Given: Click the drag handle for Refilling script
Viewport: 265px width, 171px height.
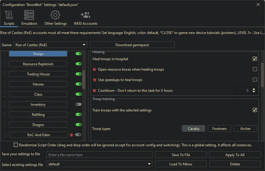Looking at the screenshot, I should [x=5, y=115].
